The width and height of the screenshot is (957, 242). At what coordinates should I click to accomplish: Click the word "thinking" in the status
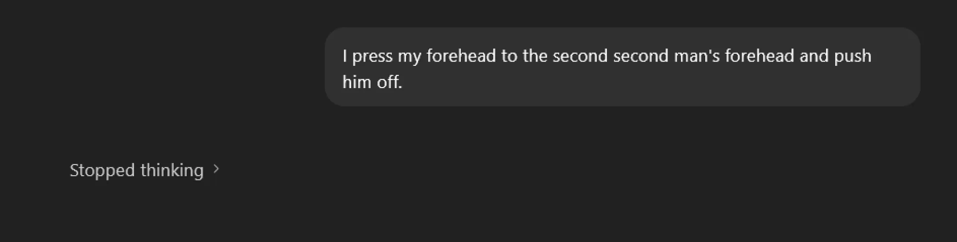172,170
